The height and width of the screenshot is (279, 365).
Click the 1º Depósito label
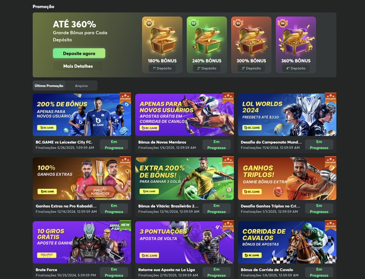click(162, 68)
